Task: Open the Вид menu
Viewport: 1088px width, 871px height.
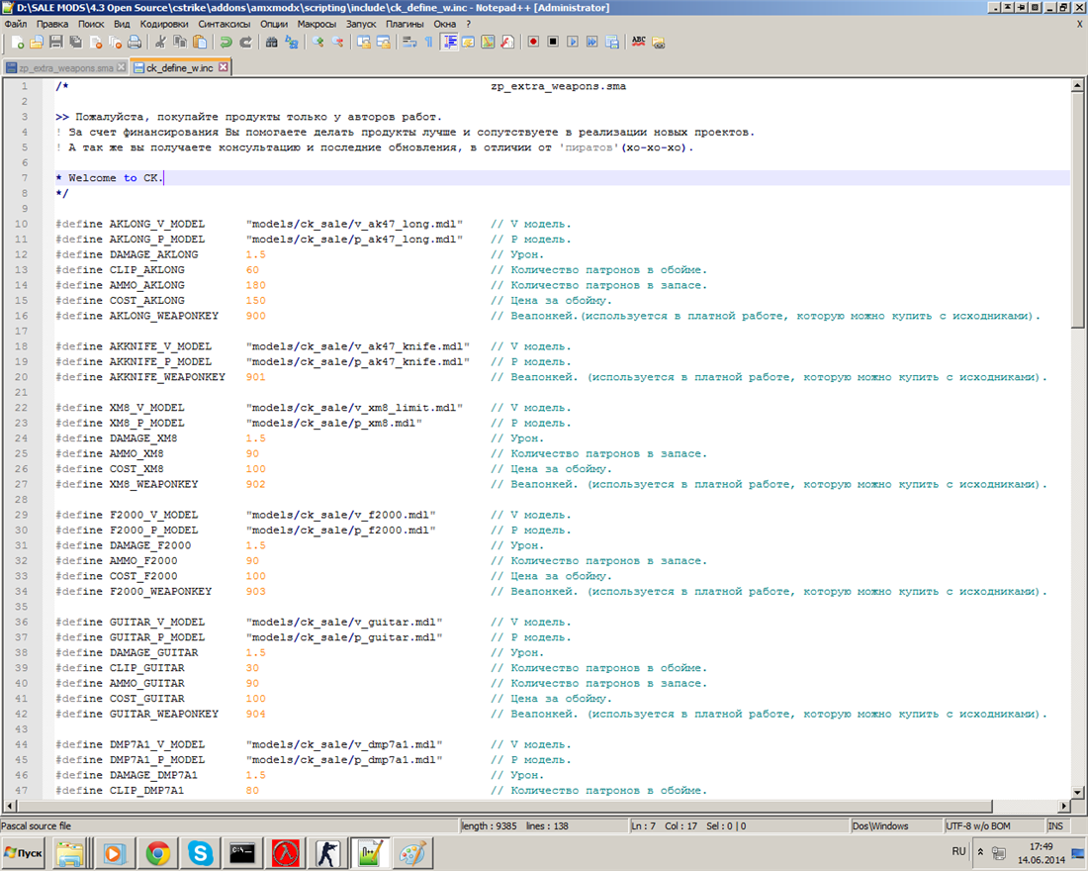Action: [122, 24]
